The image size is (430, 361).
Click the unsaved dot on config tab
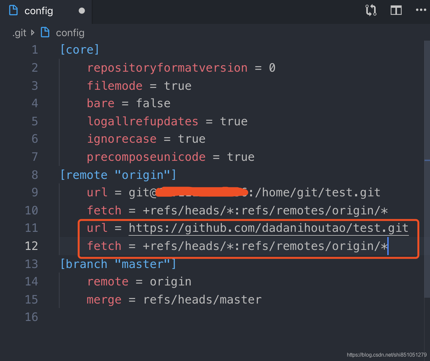tap(82, 11)
